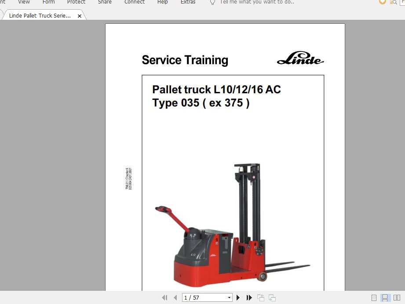405x304 pixels.
Task: Click the next view icon
Action: (272, 297)
